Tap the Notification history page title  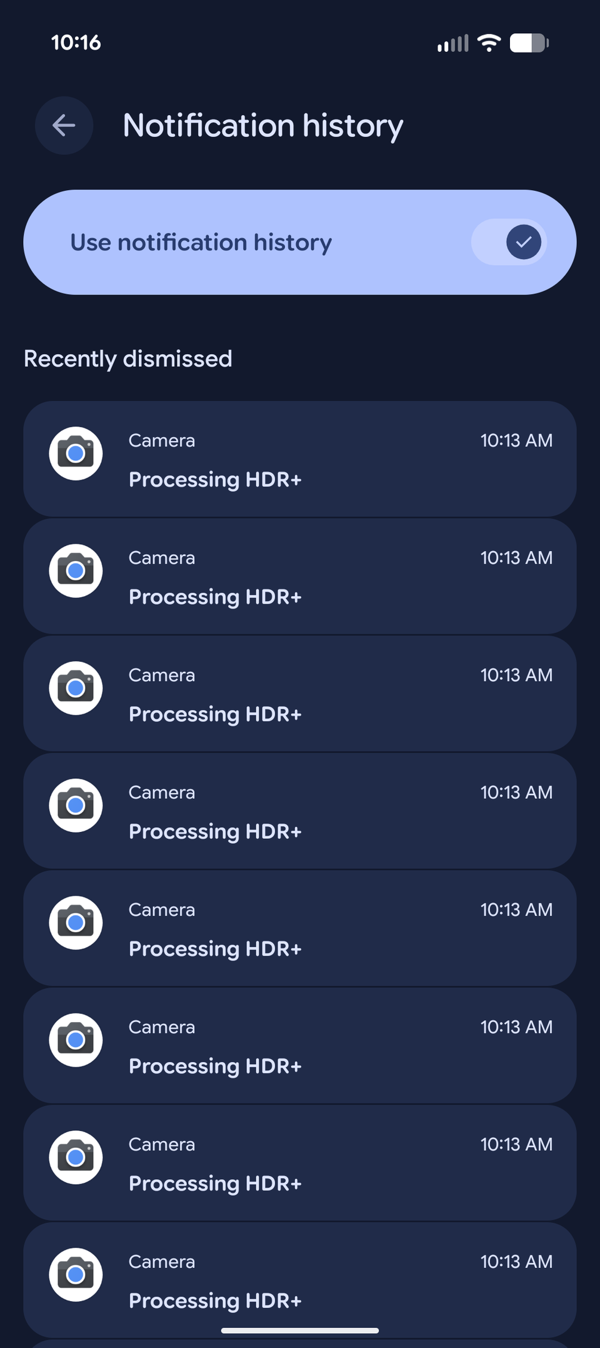(x=263, y=126)
